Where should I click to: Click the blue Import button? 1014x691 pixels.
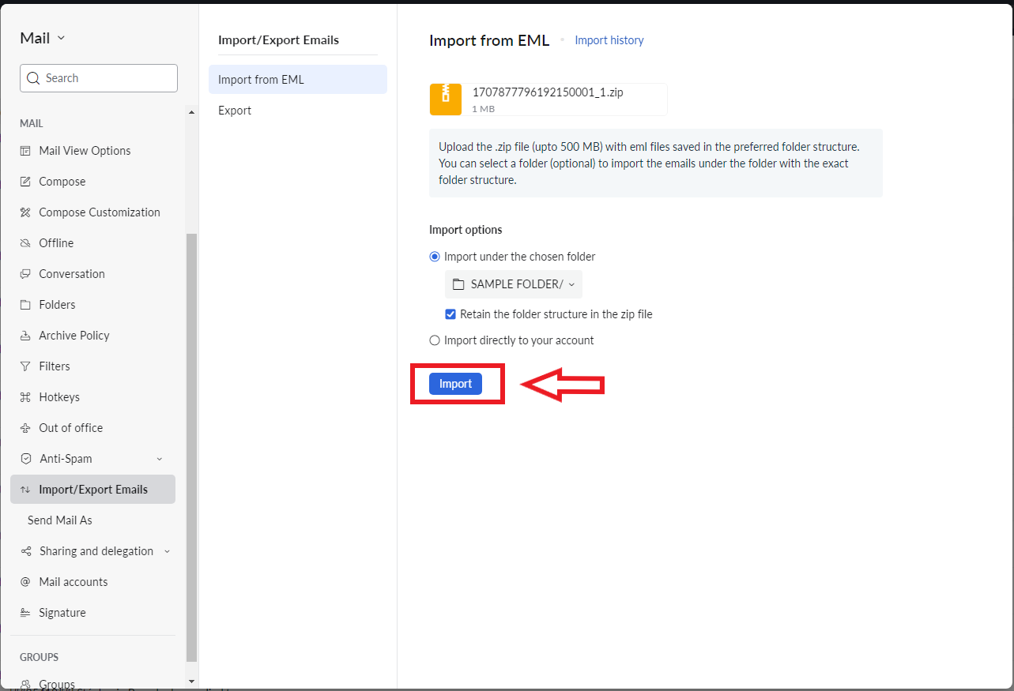click(x=455, y=384)
